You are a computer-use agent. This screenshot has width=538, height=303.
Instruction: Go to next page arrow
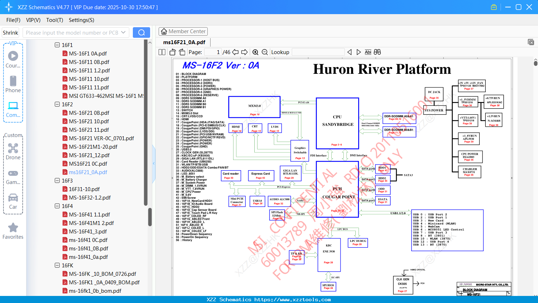(x=244, y=52)
